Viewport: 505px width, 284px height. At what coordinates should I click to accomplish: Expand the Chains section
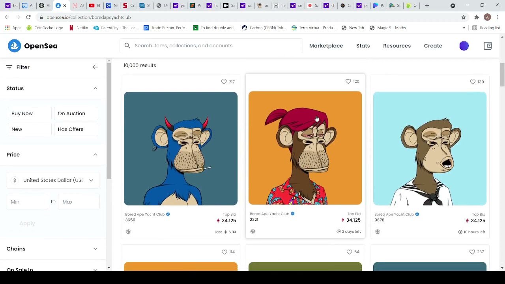coord(95,249)
